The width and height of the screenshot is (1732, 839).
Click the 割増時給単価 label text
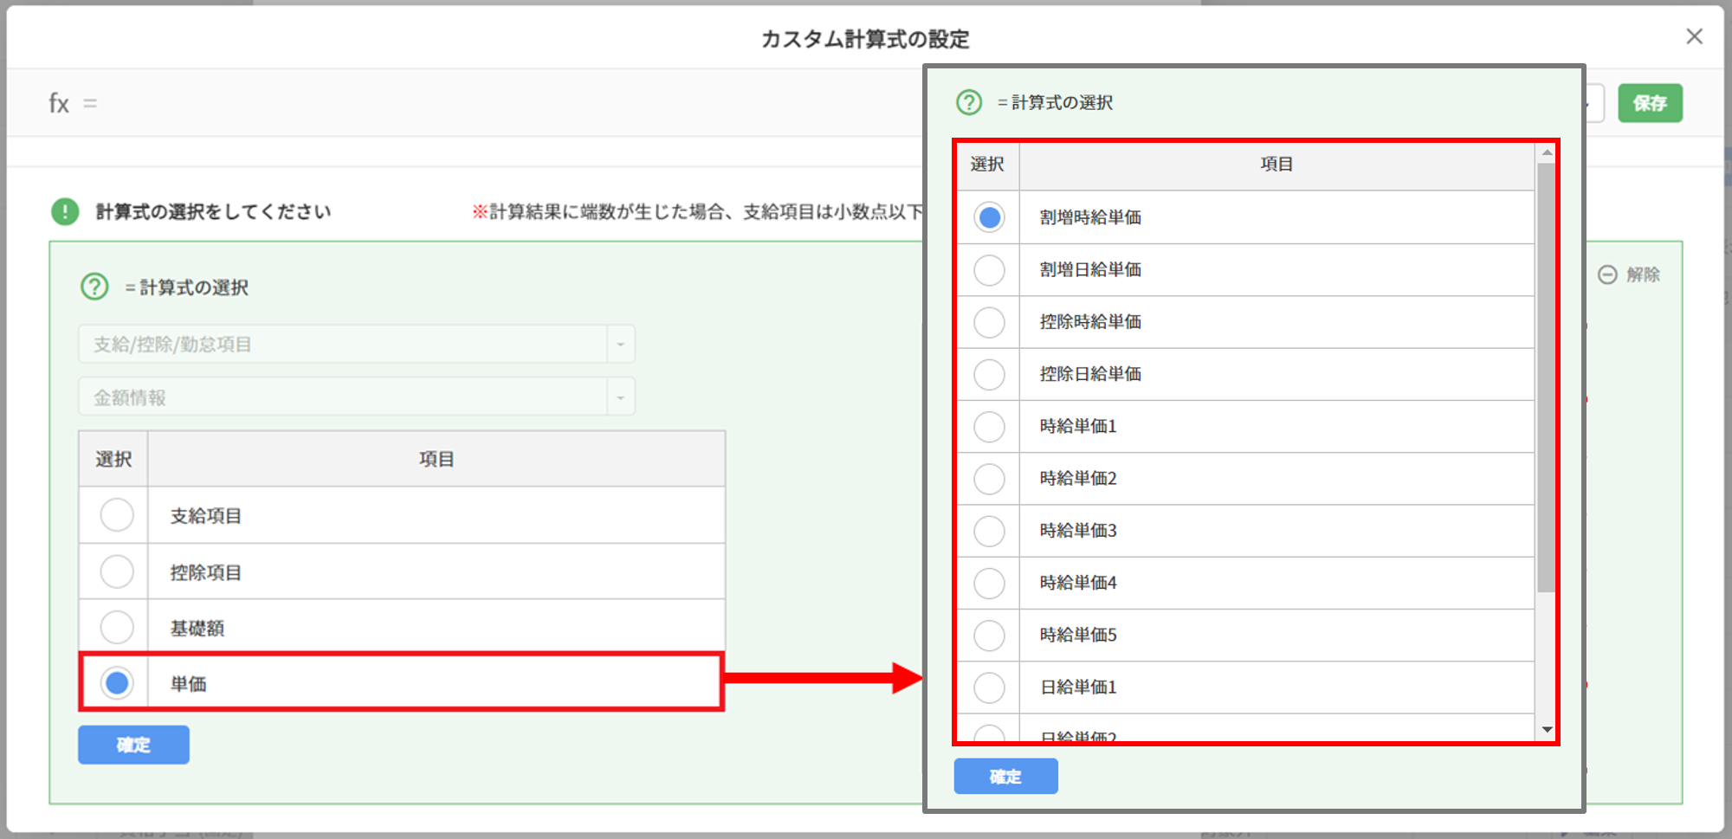point(1090,217)
